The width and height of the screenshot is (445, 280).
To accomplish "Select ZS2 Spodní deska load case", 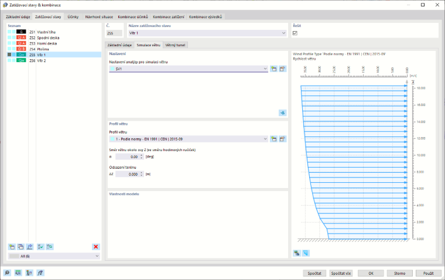I will [x=54, y=37].
